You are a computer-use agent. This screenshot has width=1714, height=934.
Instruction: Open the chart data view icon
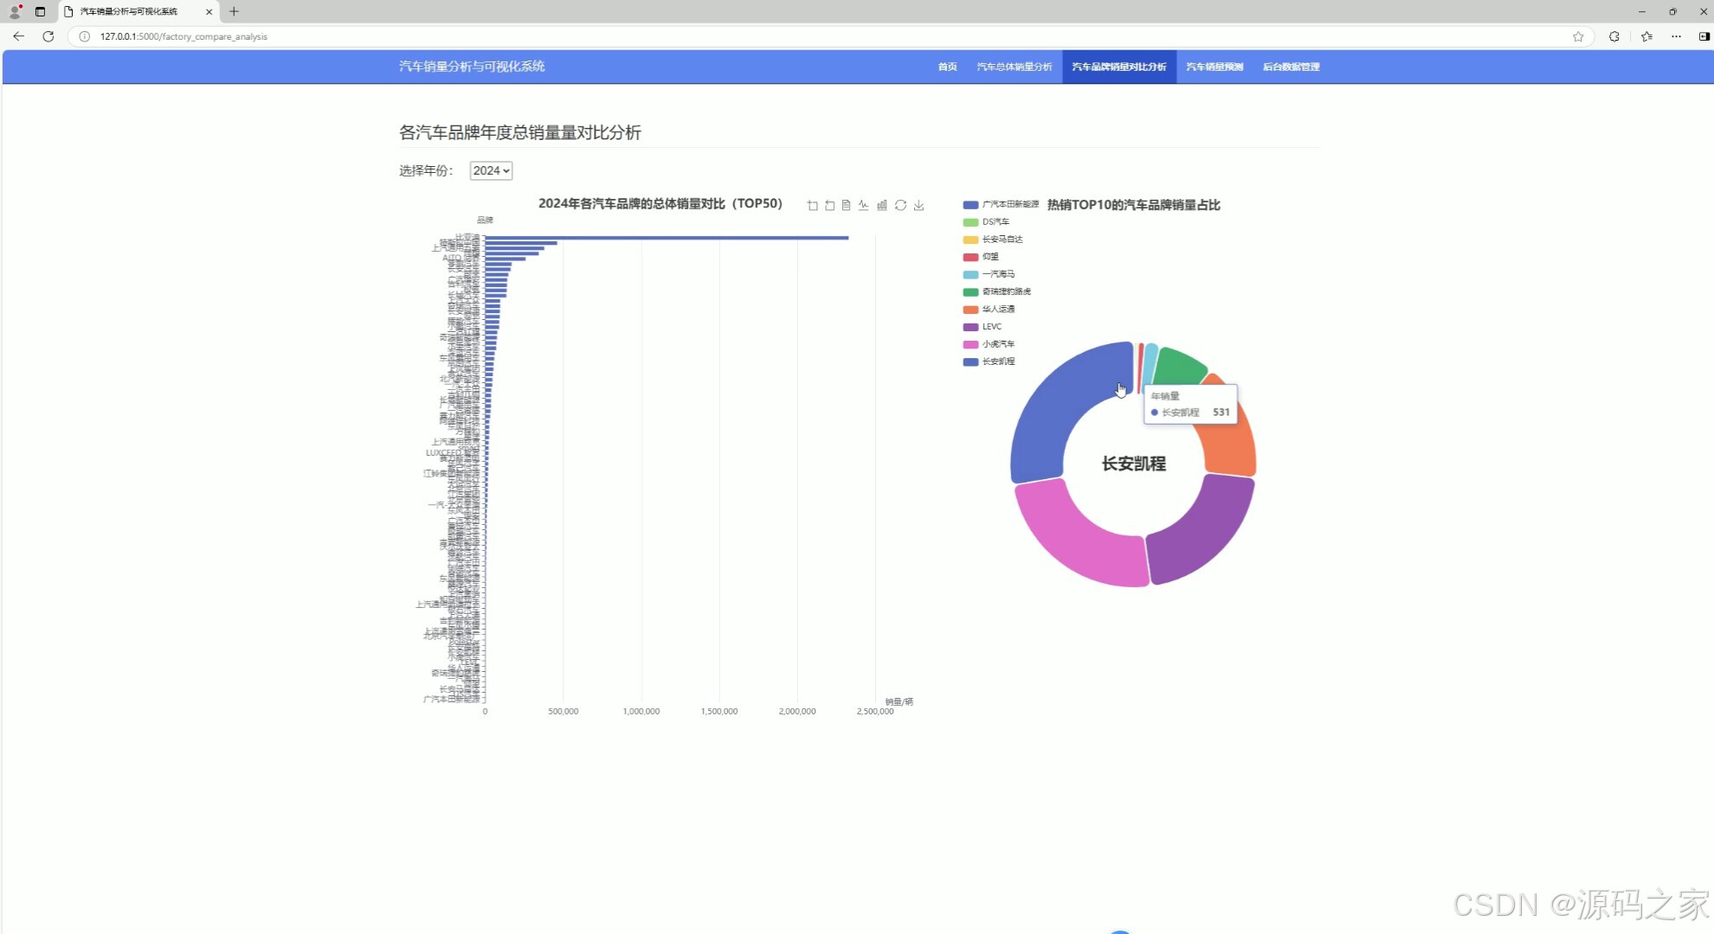(847, 205)
